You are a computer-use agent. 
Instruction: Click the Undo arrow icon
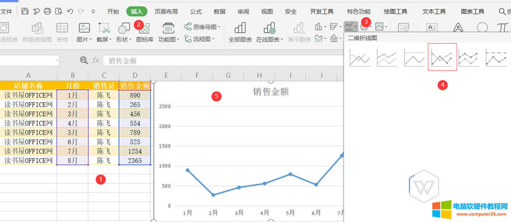(70, 11)
